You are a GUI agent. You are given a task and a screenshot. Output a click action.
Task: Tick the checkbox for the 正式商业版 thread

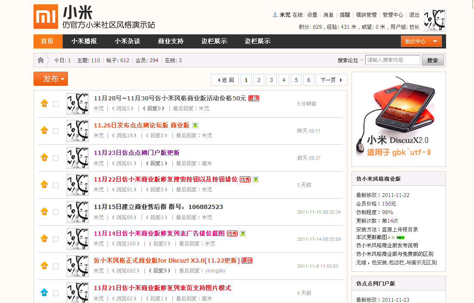click(x=55, y=266)
